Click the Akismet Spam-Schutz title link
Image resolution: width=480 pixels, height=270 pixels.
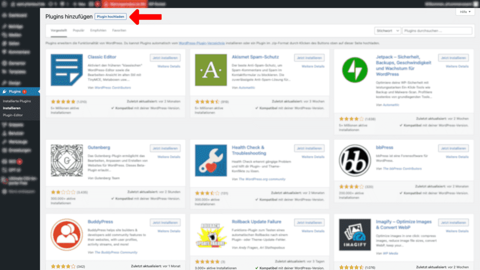pos(255,57)
